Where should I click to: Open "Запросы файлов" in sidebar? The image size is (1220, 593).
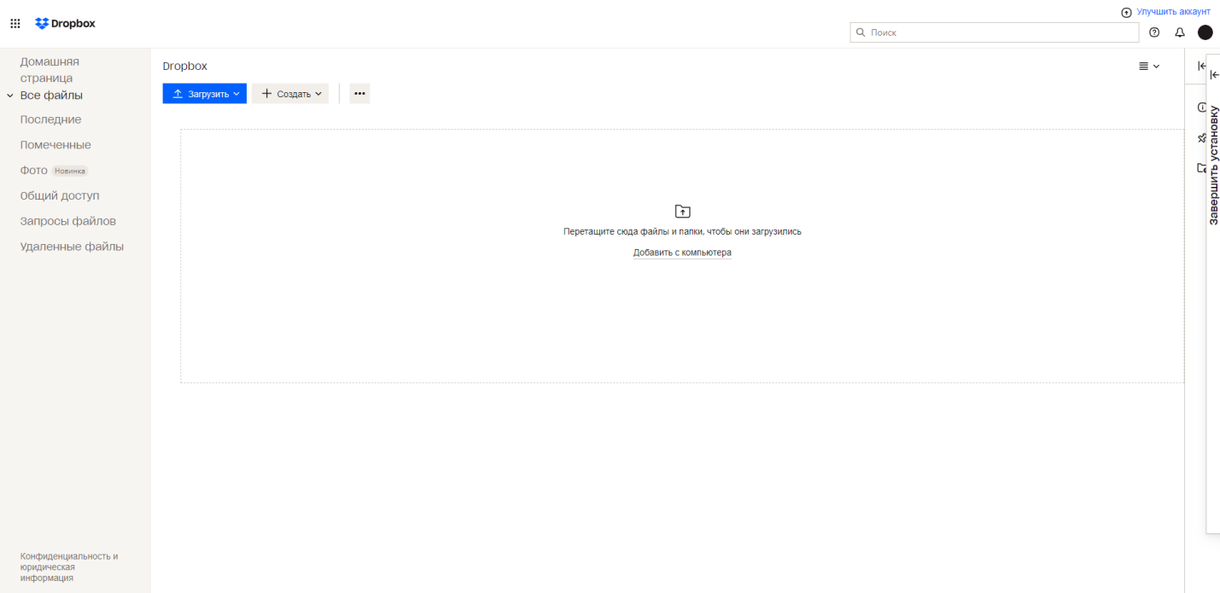click(x=68, y=221)
